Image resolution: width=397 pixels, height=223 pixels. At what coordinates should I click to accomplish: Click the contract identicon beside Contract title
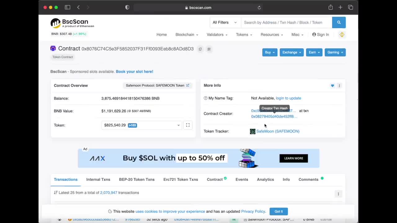pyautogui.click(x=53, y=48)
